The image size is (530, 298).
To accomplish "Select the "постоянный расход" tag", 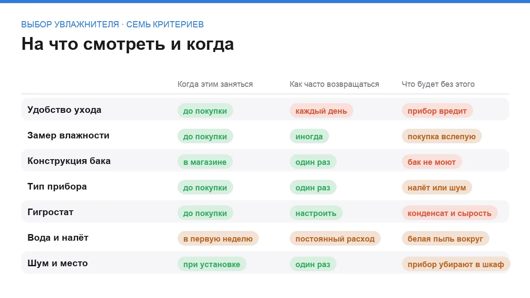I will tap(335, 238).
